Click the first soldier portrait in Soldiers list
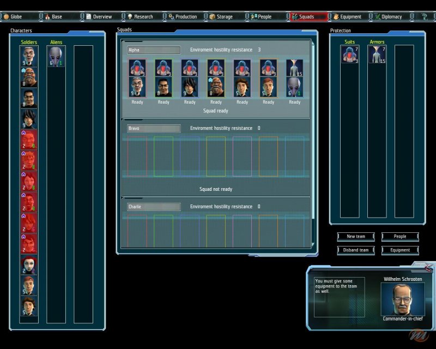 (x=29, y=56)
